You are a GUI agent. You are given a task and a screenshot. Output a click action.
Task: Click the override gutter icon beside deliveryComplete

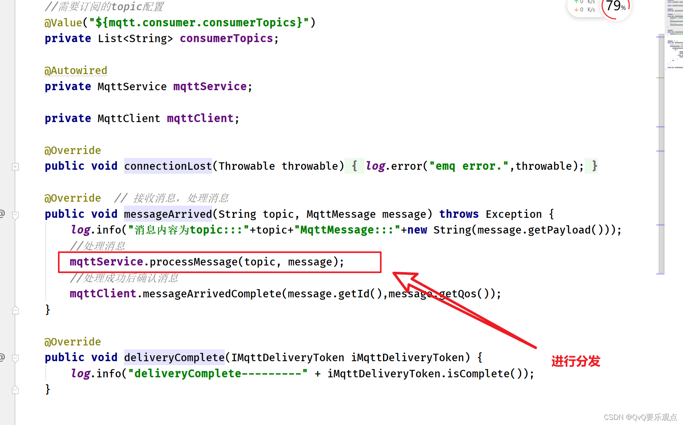[2, 357]
